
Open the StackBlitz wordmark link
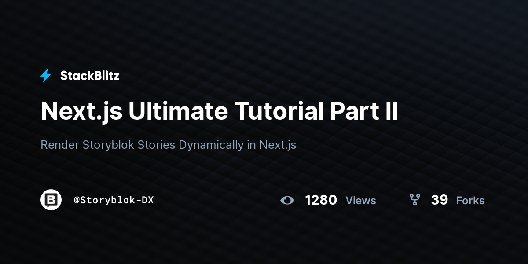90,76
